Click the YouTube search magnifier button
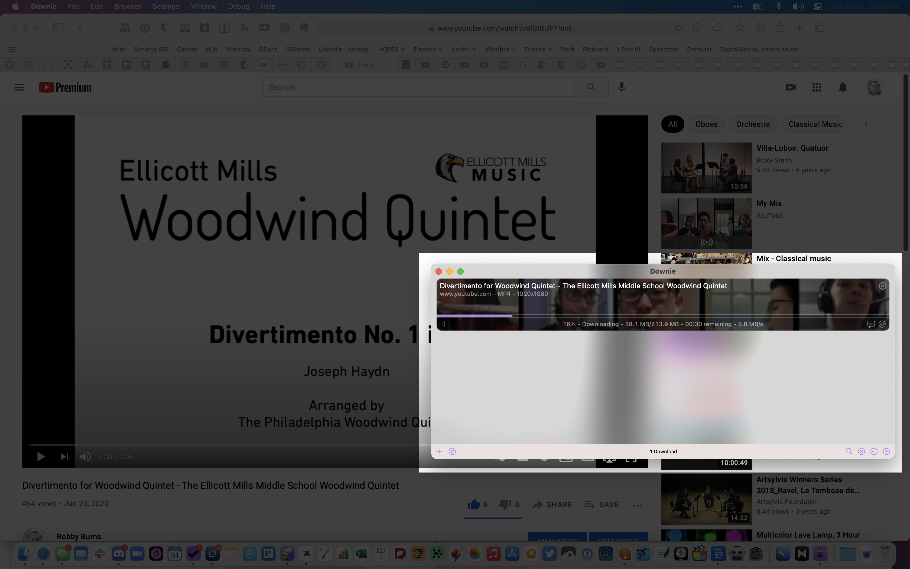Screen dimensions: 910x569 click(591, 87)
